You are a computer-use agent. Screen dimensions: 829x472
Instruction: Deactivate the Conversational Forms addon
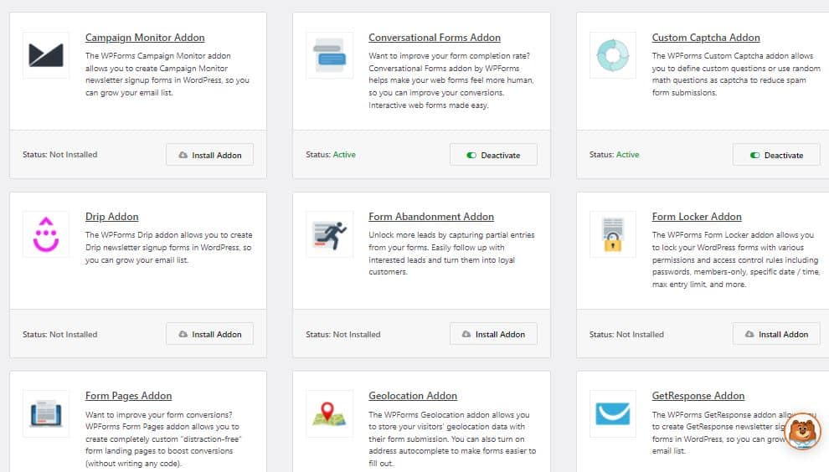click(x=493, y=155)
